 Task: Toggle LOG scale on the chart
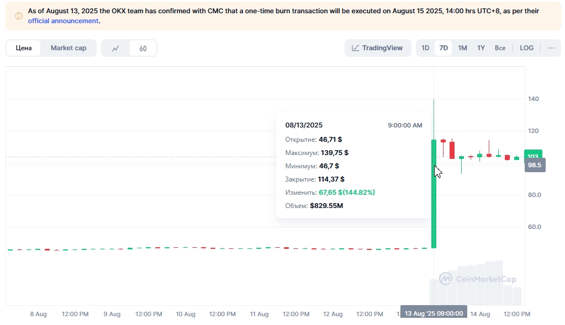[526, 48]
